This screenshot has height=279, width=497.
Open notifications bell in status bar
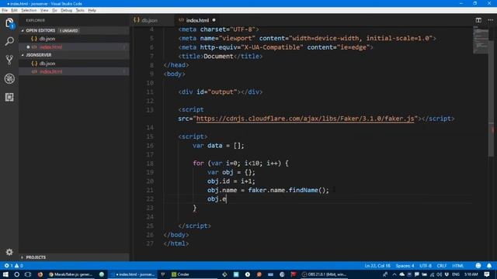point(489,266)
